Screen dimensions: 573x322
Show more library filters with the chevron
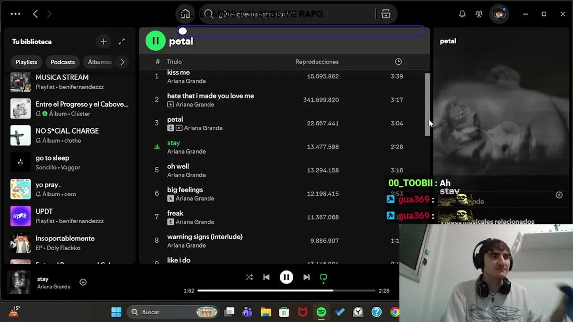[x=122, y=62]
